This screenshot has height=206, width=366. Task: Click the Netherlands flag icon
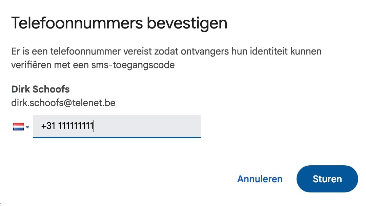click(x=18, y=127)
